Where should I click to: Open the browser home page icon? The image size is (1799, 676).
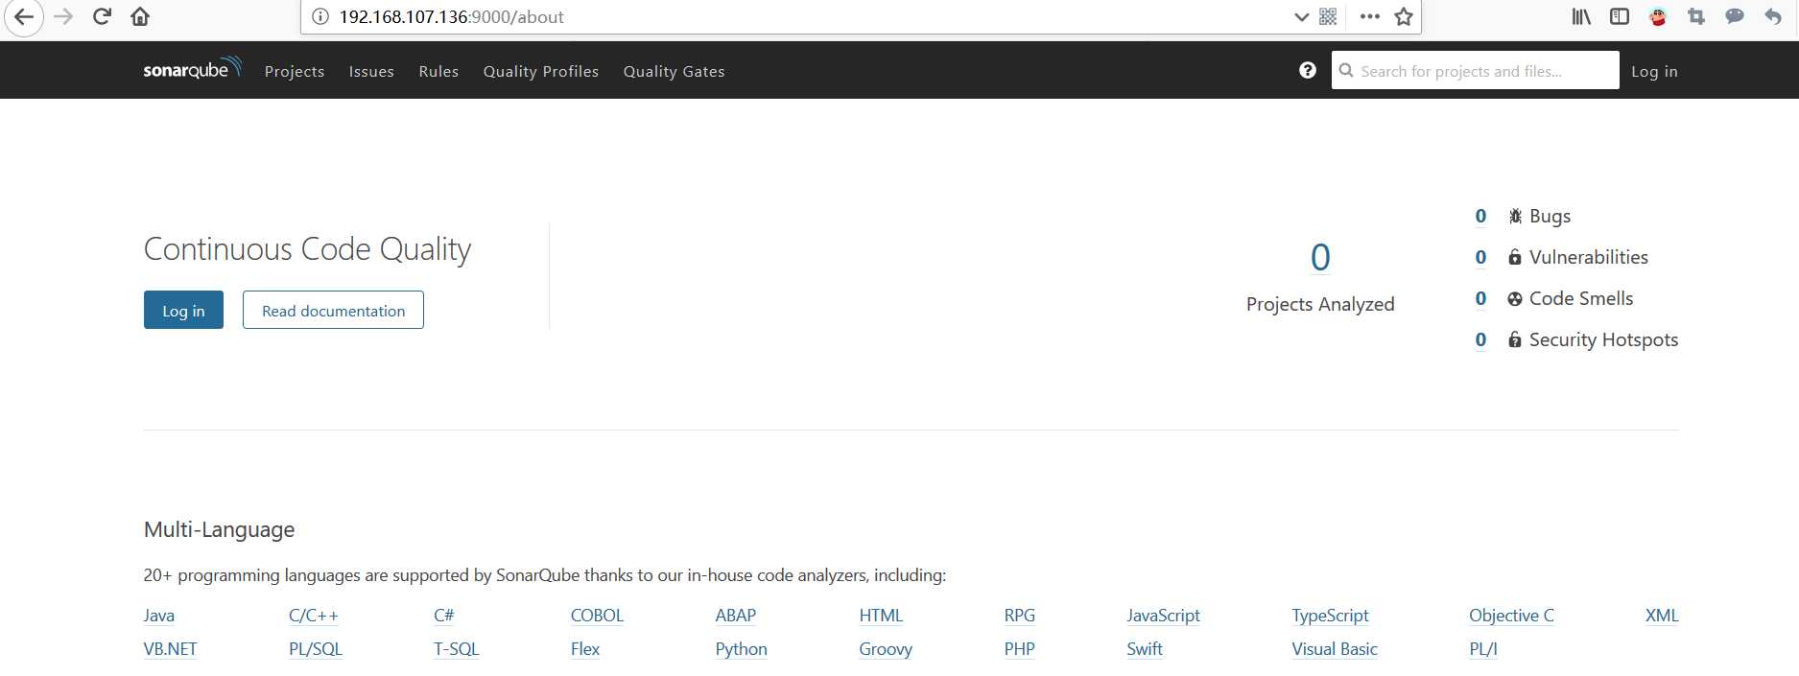pyautogui.click(x=140, y=17)
